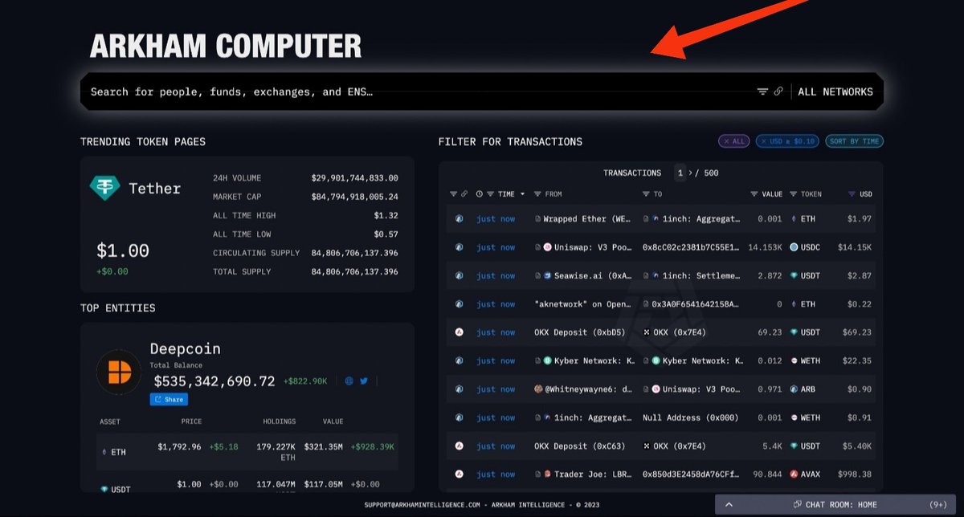
Task: Click the sort arrow next to TIME
Action: (523, 194)
